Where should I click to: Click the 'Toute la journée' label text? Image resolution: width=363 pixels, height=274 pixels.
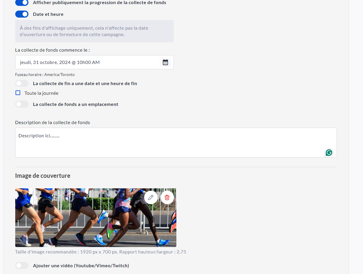[41, 93]
